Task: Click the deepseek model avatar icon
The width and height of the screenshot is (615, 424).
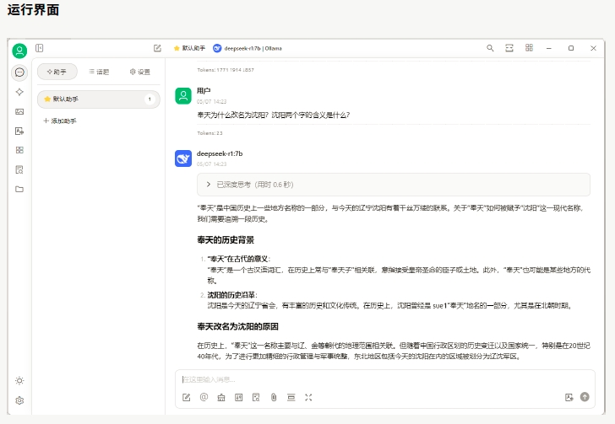Action: coord(183,158)
